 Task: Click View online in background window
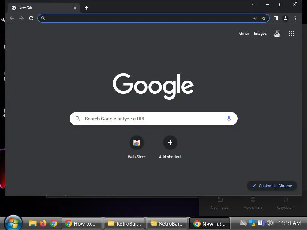pos(253,203)
